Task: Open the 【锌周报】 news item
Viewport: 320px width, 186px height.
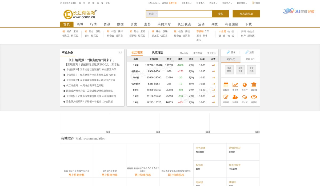Action: pos(91,96)
